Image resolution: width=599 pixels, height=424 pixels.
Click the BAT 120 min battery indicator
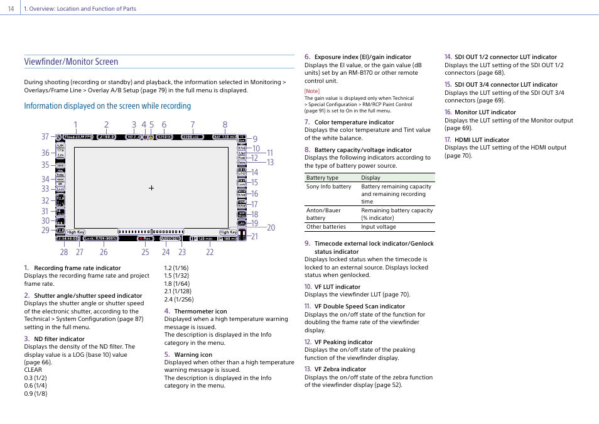click(225, 137)
